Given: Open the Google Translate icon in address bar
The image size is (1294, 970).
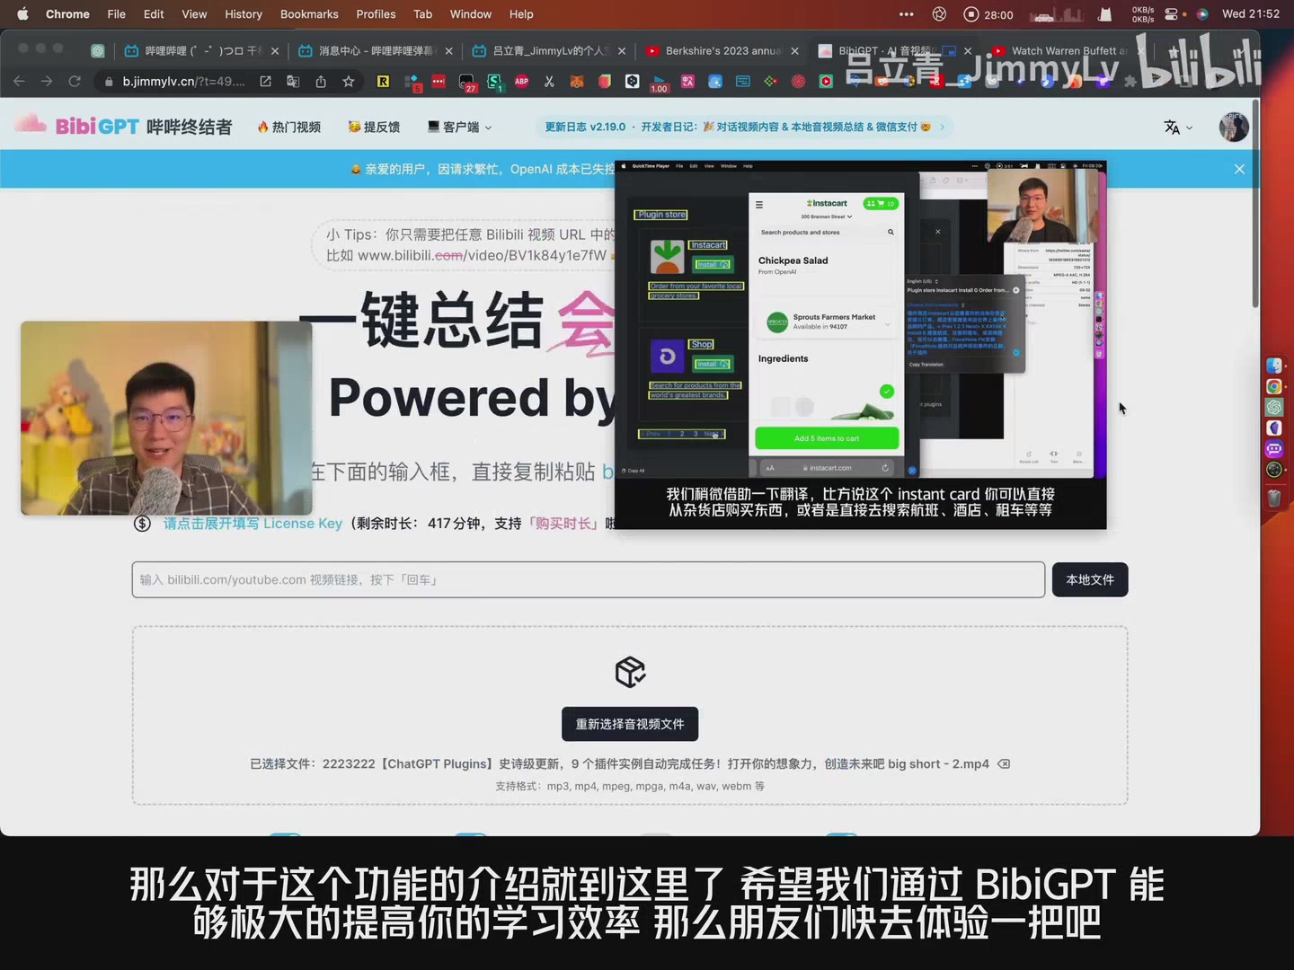Looking at the screenshot, I should (293, 82).
